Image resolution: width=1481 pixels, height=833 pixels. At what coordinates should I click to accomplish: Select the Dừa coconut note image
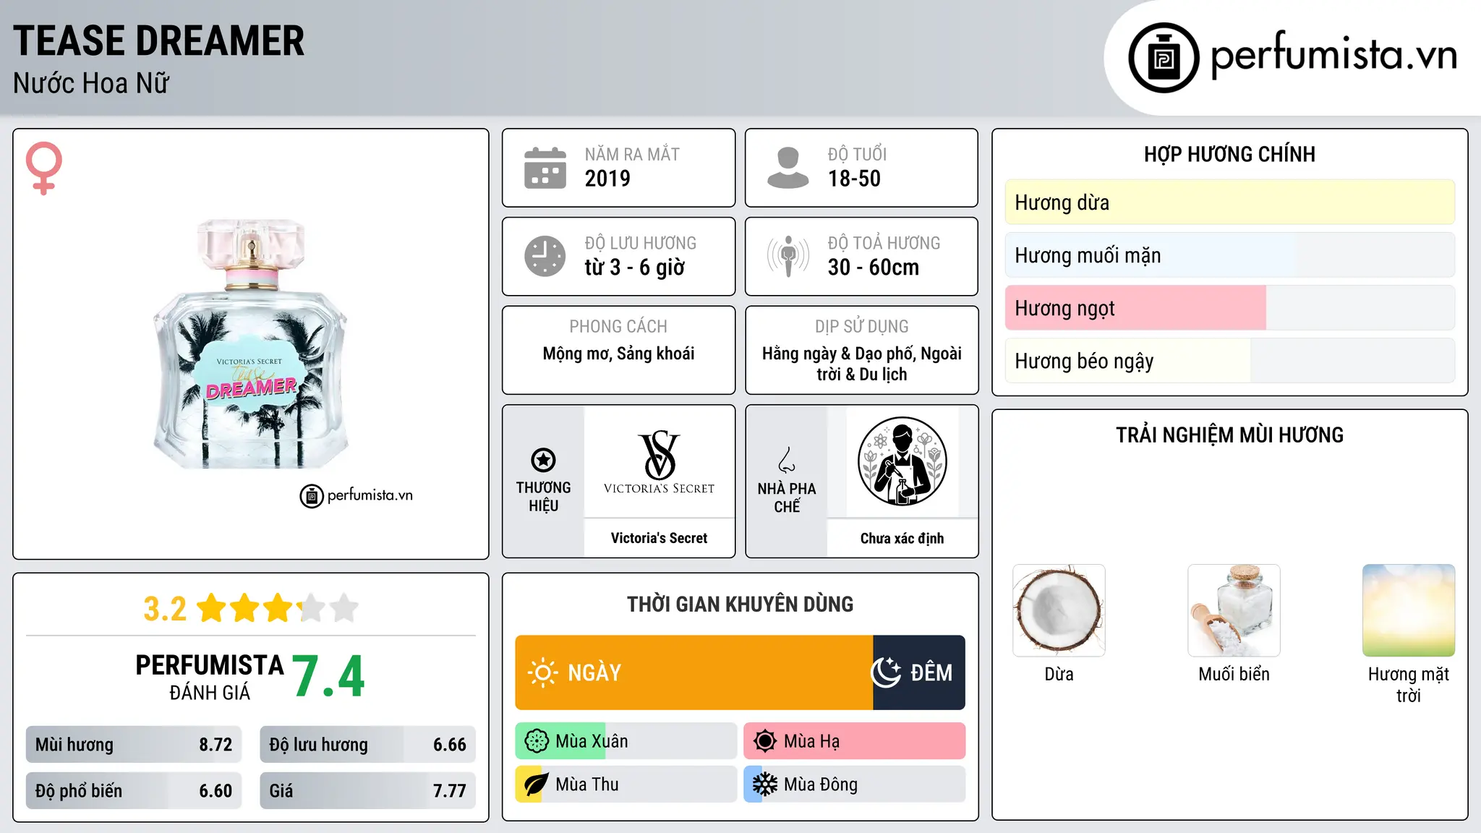pyautogui.click(x=1059, y=610)
